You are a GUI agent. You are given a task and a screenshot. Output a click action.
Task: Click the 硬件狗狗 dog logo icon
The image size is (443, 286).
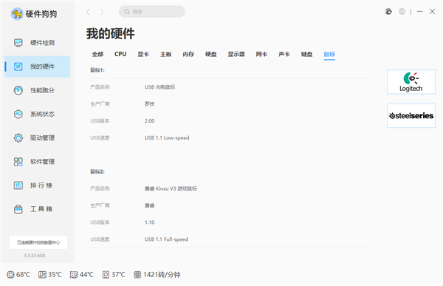(x=17, y=13)
